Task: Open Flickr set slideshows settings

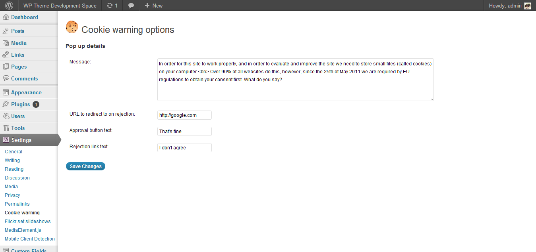Action: point(28,221)
